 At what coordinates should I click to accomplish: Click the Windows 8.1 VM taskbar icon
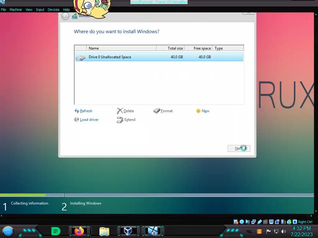153,231
